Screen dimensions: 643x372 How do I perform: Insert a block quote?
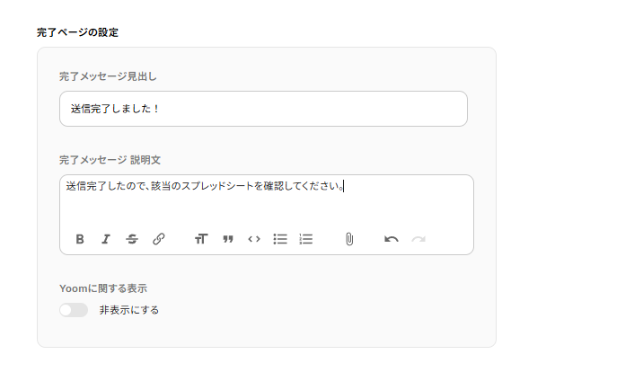228,239
